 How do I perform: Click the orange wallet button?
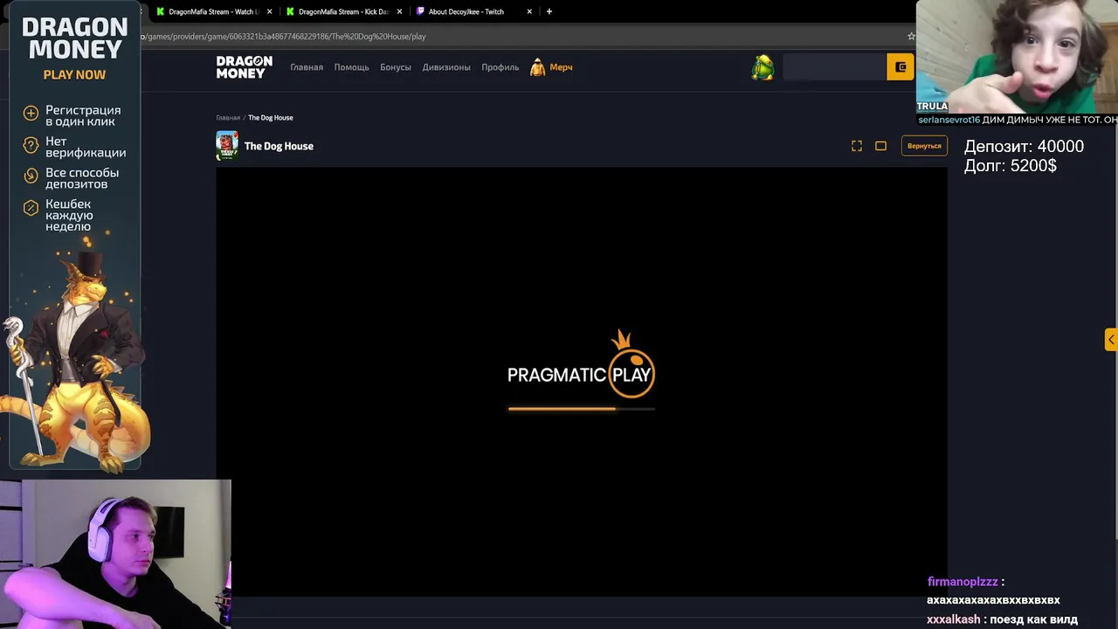pos(900,67)
